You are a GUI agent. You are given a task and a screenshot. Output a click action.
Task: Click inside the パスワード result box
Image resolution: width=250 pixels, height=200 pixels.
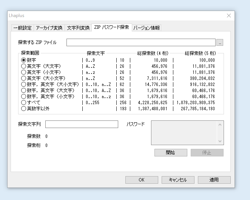pos(184,133)
